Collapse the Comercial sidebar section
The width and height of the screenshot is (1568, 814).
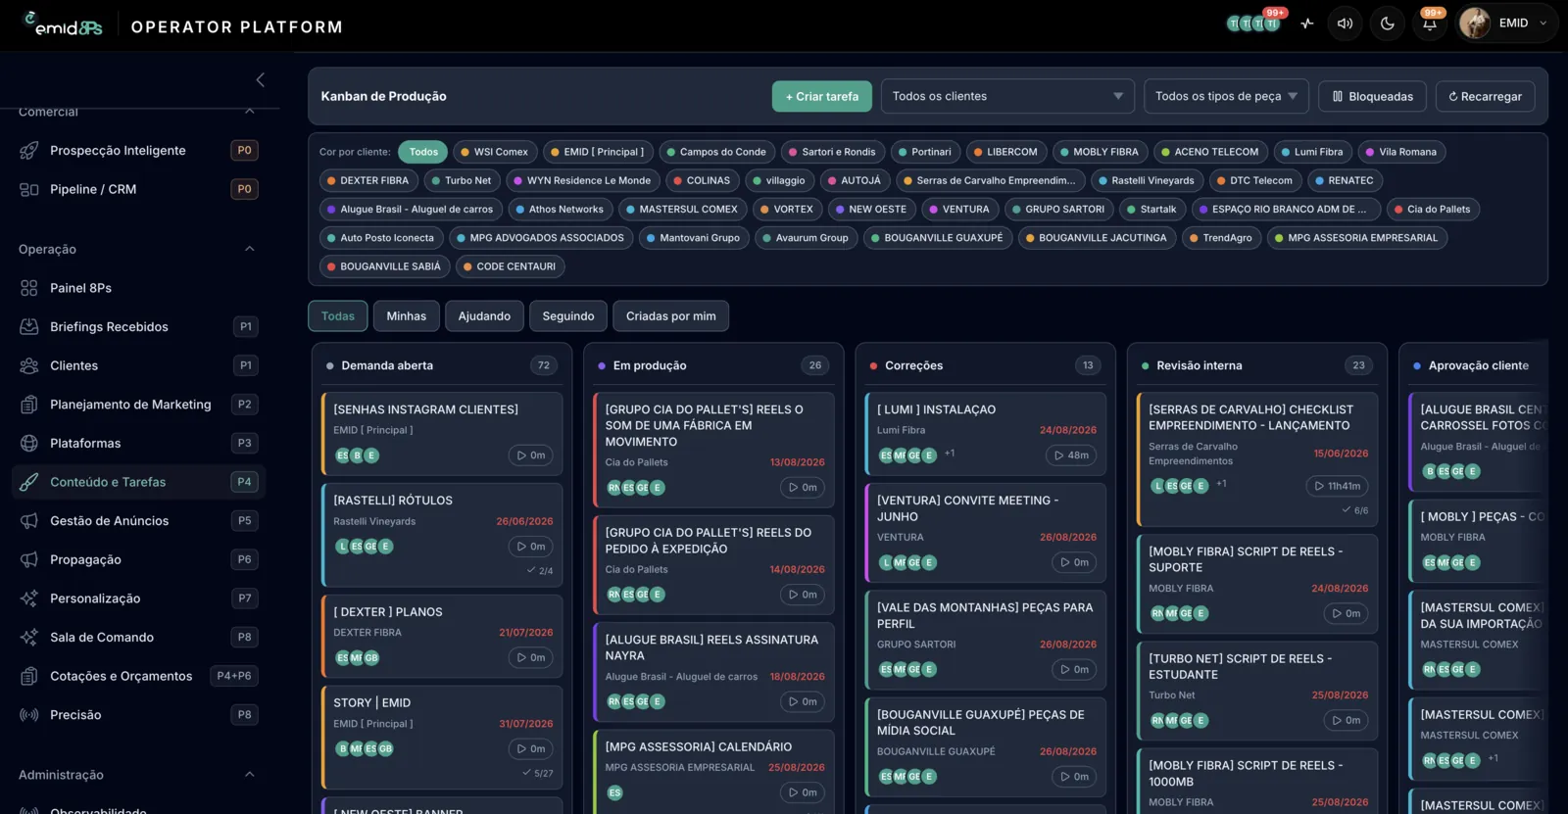[x=249, y=111]
